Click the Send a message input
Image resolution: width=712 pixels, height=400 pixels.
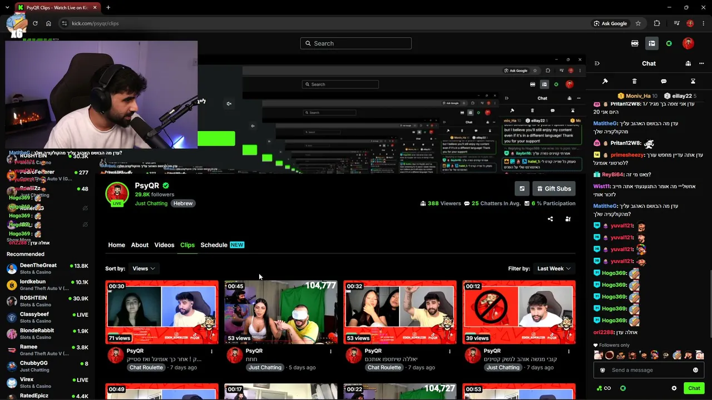point(648,370)
